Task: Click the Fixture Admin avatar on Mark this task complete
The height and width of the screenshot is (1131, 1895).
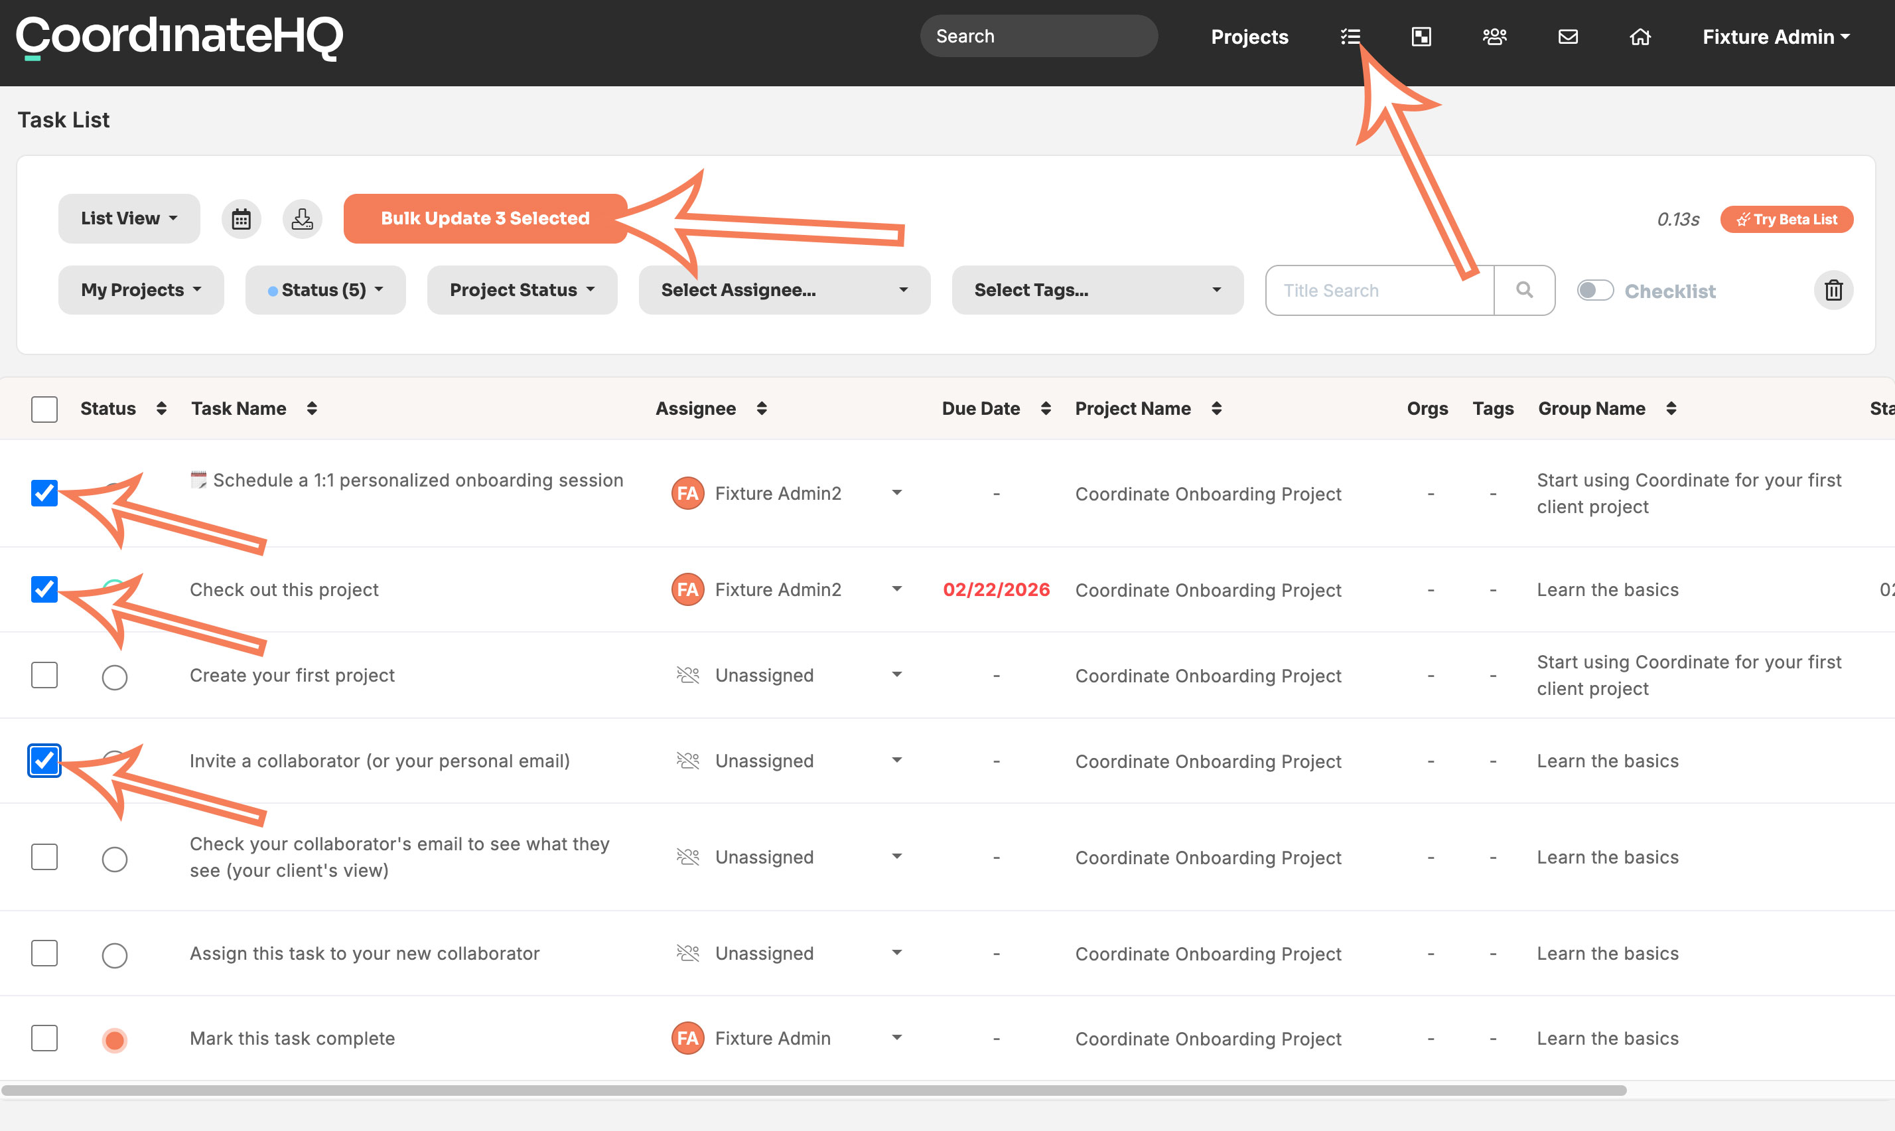Action: click(688, 1038)
